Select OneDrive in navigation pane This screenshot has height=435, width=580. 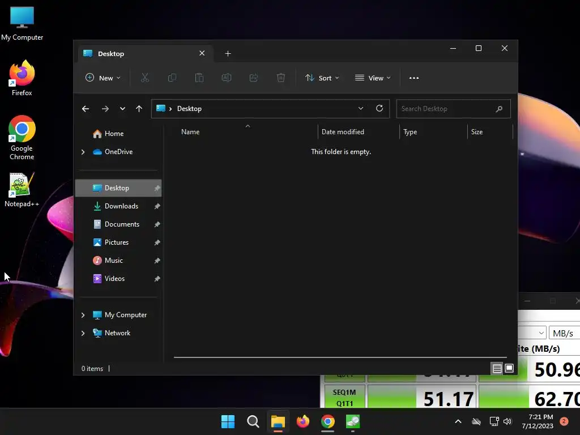click(x=118, y=152)
